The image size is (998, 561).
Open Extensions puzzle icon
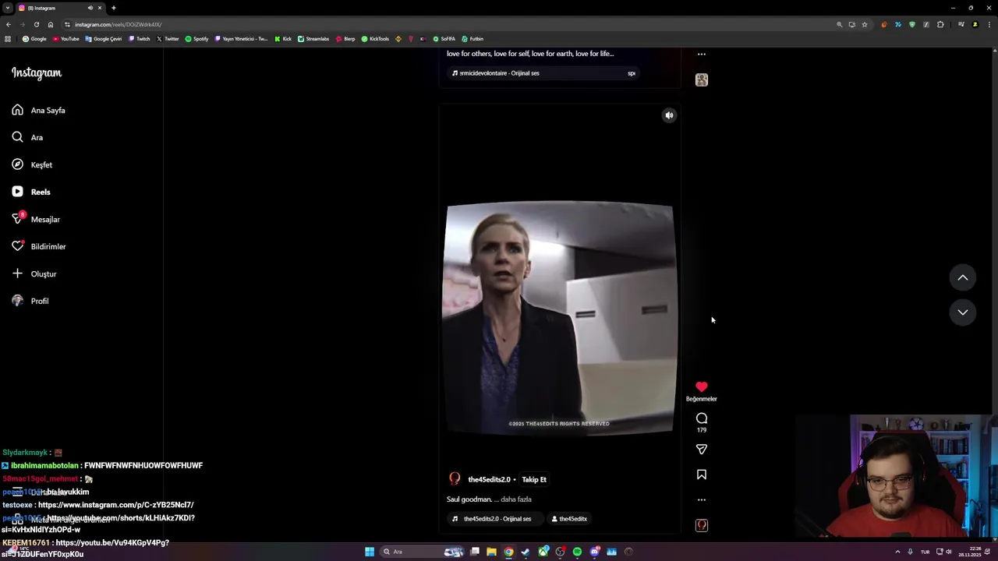click(940, 24)
